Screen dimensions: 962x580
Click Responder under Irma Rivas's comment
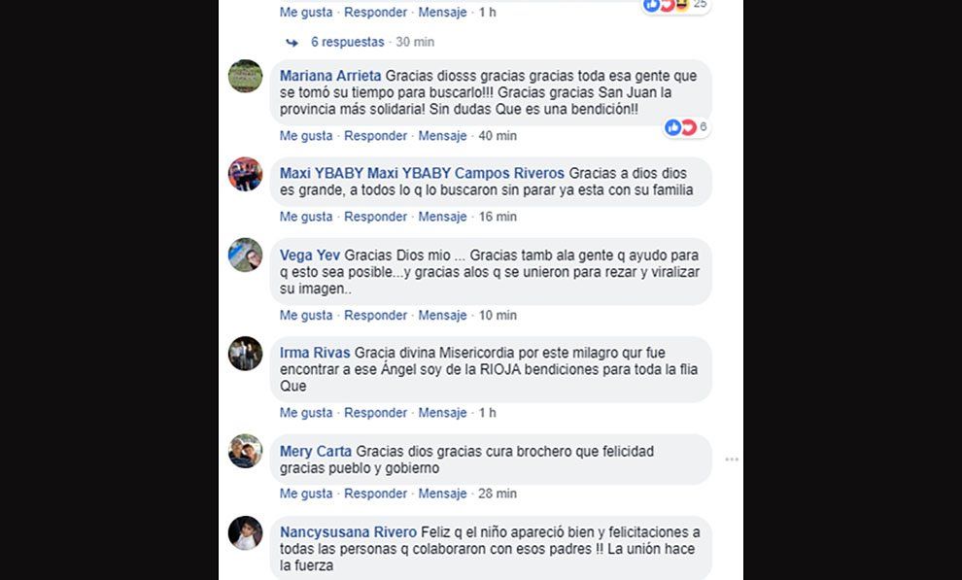pyautogui.click(x=375, y=413)
